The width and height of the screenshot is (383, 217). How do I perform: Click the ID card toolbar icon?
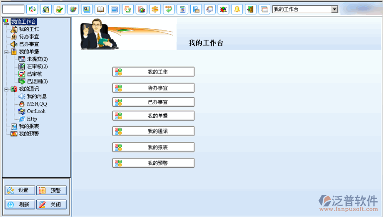87,9
